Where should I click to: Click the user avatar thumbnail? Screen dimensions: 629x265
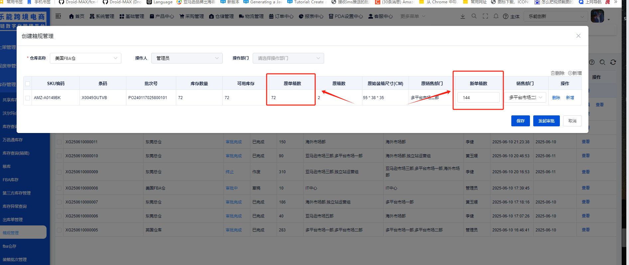pos(597,16)
